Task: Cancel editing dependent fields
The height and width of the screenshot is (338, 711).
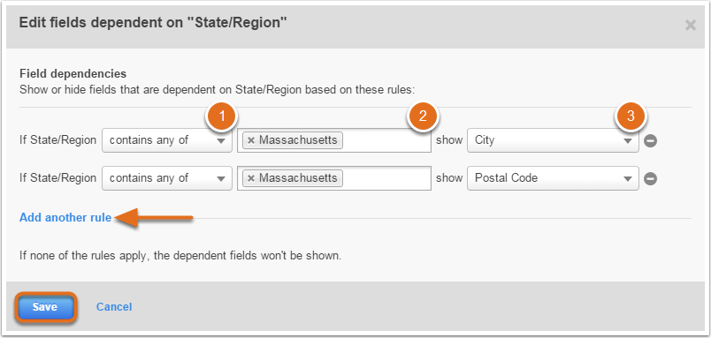Action: (x=114, y=307)
